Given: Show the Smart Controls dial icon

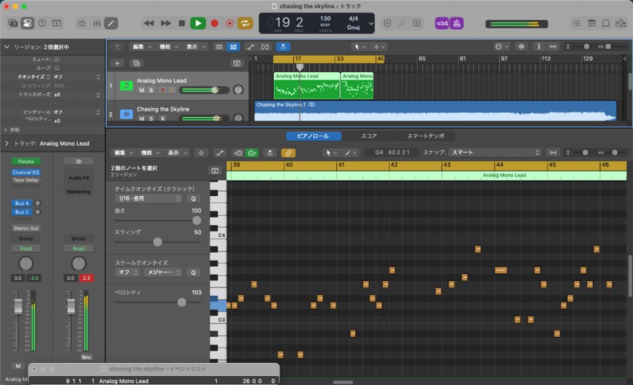Looking at the screenshot, I should (x=82, y=23).
